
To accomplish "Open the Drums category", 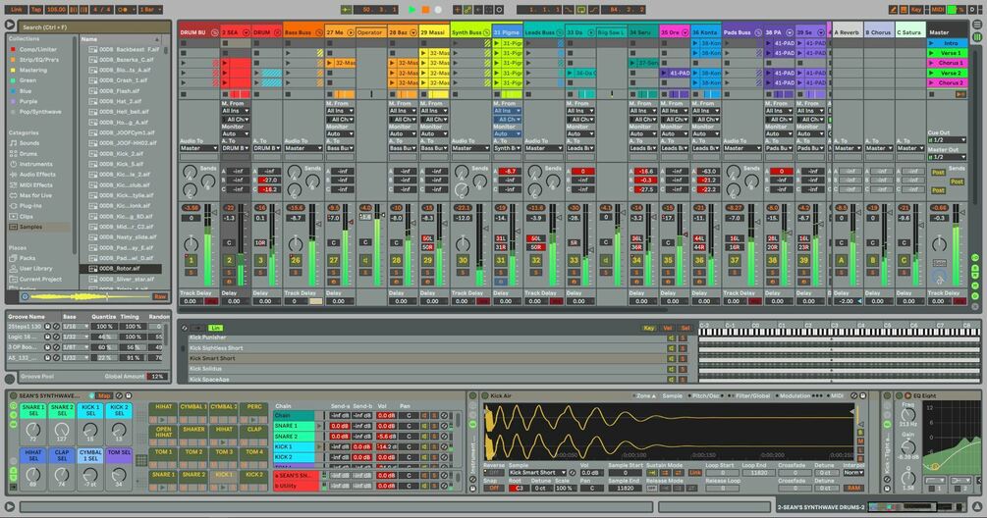I will (28, 153).
